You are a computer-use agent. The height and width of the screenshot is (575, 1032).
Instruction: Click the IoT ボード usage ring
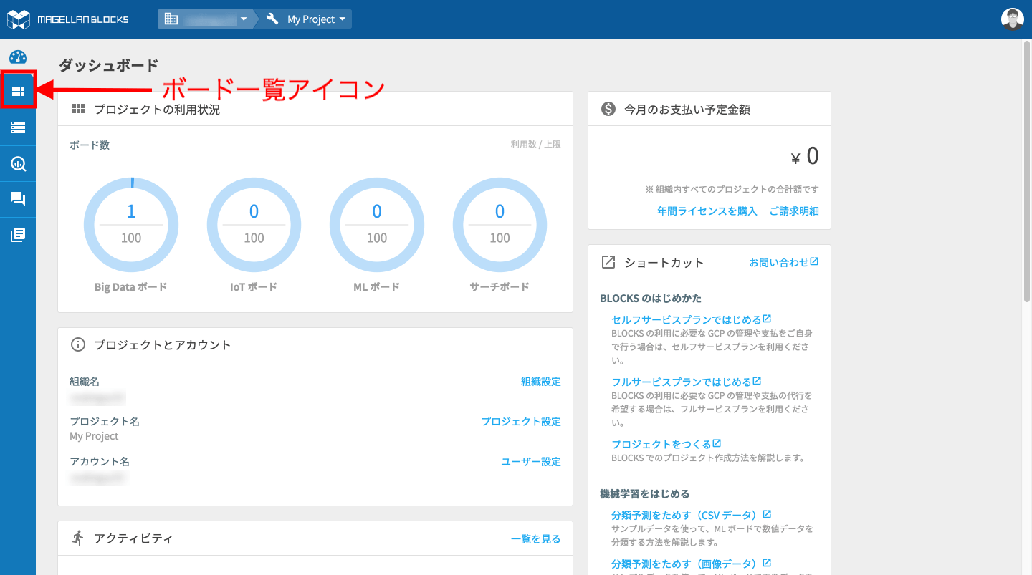254,224
